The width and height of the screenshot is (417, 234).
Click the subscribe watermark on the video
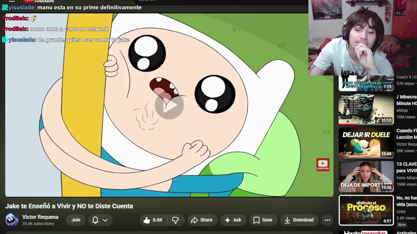coord(323,164)
